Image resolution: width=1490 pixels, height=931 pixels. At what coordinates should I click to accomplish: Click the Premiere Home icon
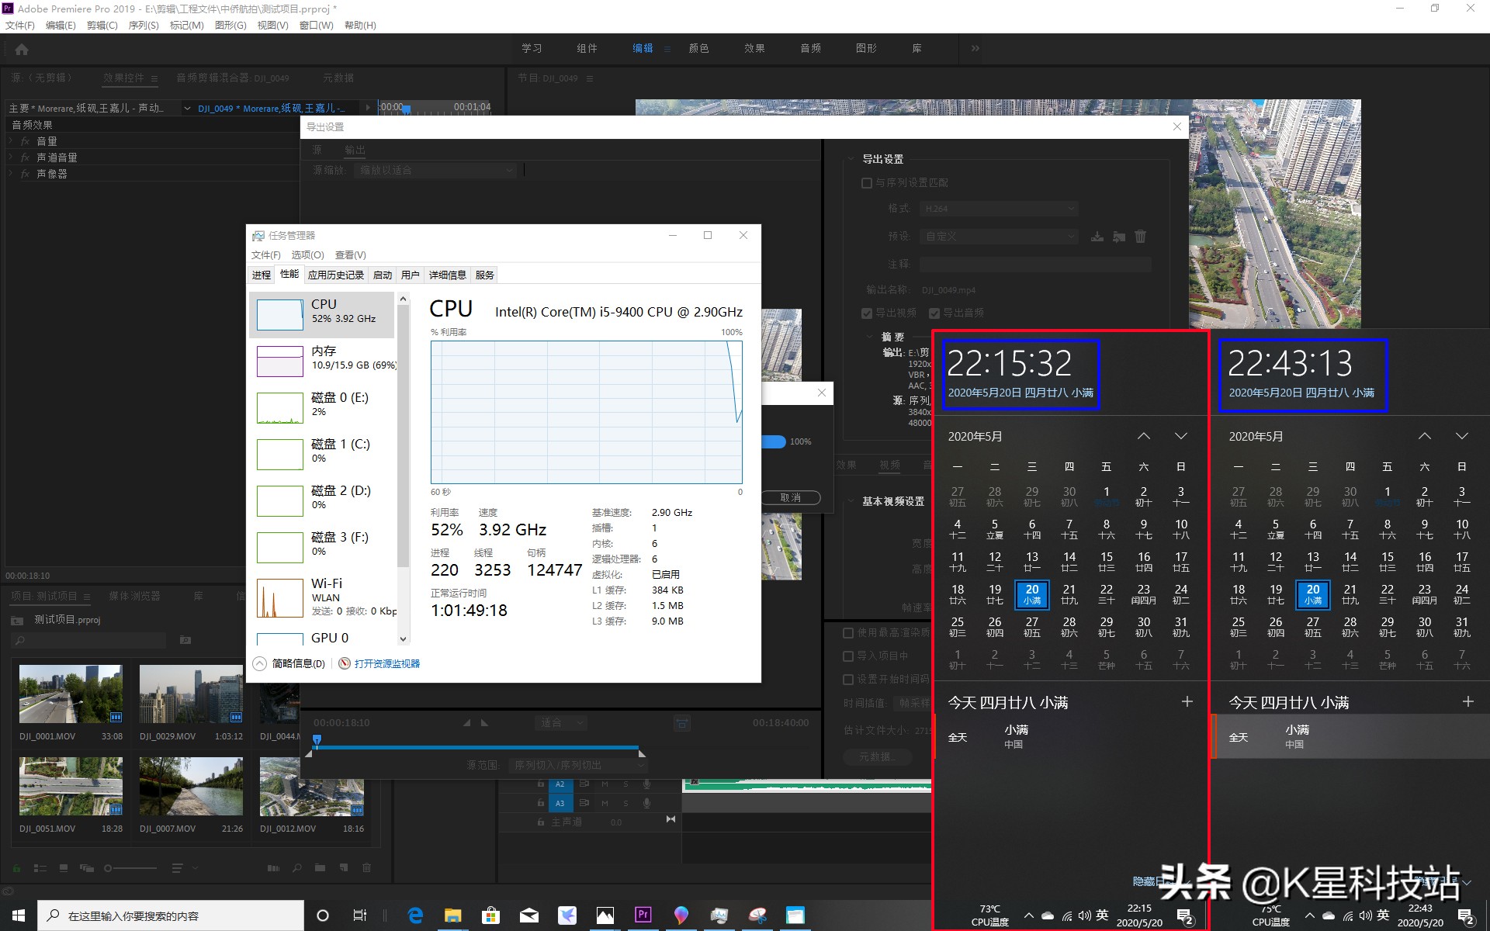(22, 50)
